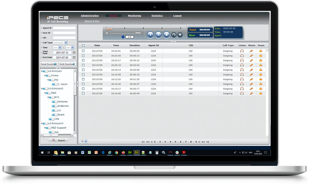
Task: Edit memo for the 18:23:17 call
Action: pos(251,60)
